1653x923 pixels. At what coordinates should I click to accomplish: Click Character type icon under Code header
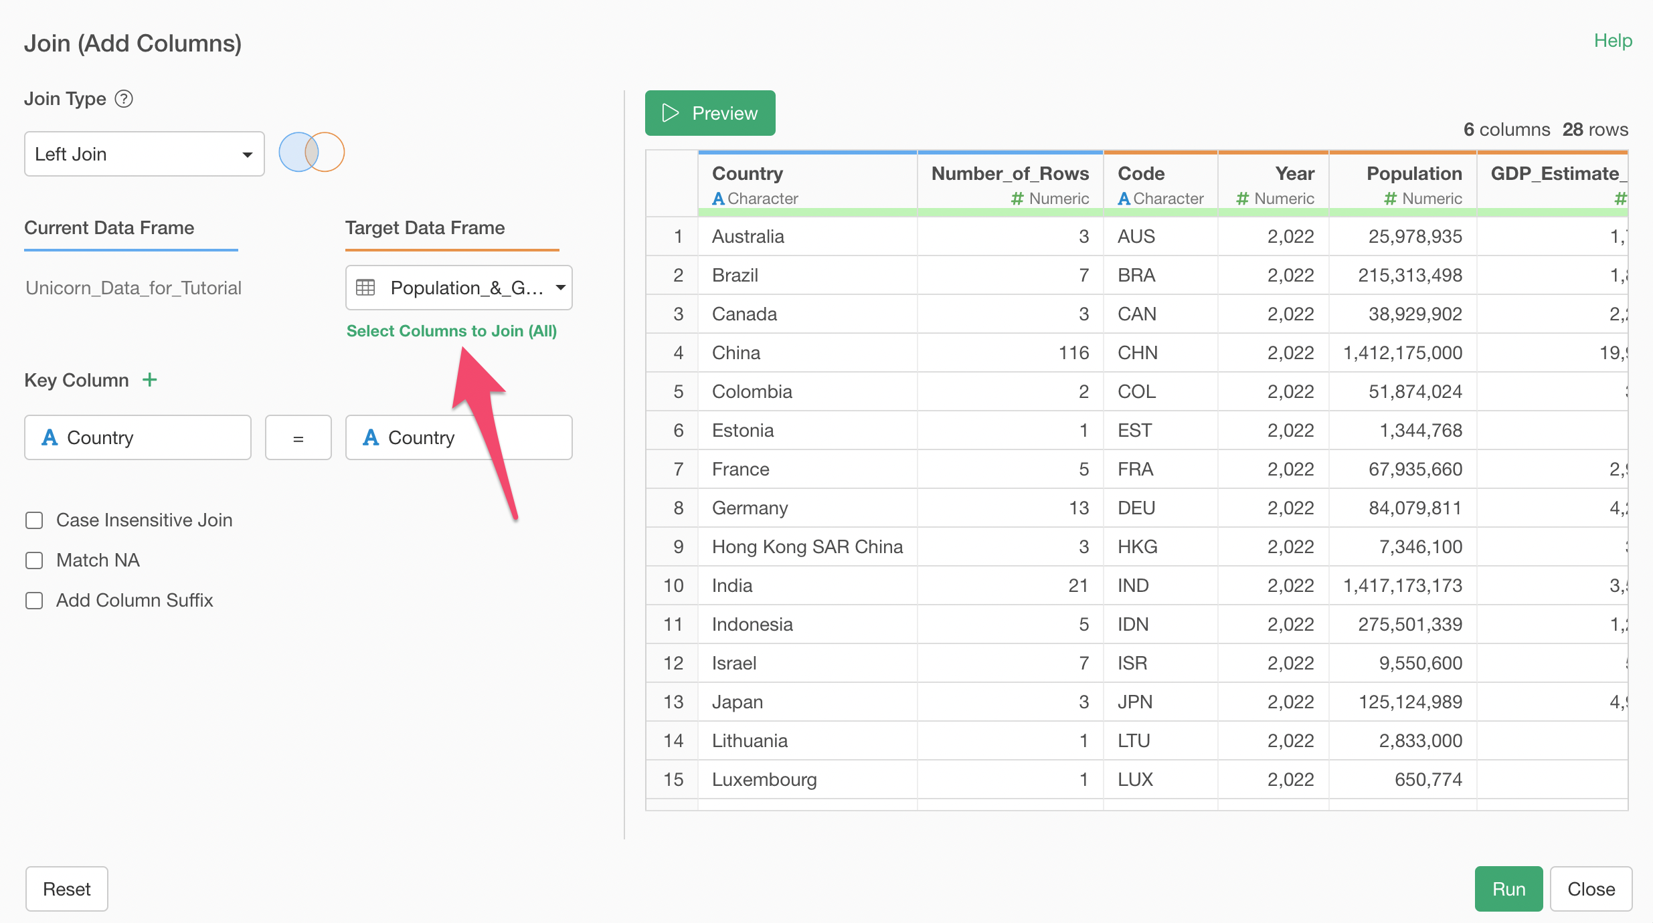click(1124, 199)
